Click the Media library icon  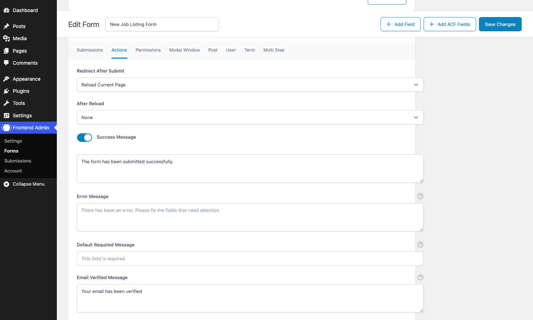coord(6,38)
